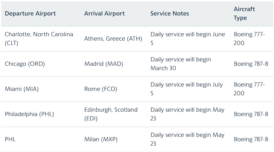274x152 pixels.
Task: Select the Miami (MIA) departure cell
Action: coord(22,89)
